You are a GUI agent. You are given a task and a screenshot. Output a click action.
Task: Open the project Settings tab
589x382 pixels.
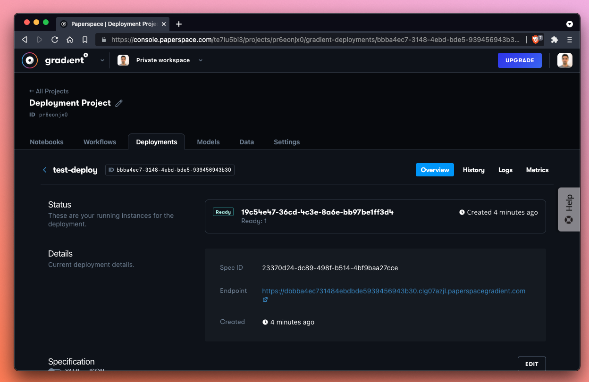pos(286,142)
